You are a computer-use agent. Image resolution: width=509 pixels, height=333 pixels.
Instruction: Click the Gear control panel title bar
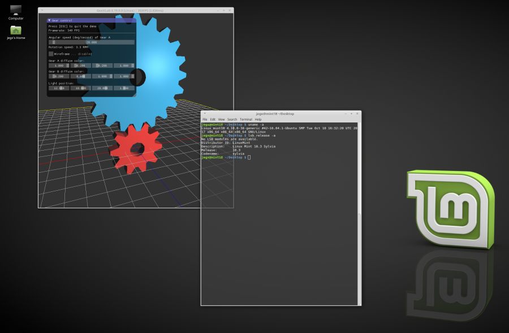pyautogui.click(x=91, y=20)
